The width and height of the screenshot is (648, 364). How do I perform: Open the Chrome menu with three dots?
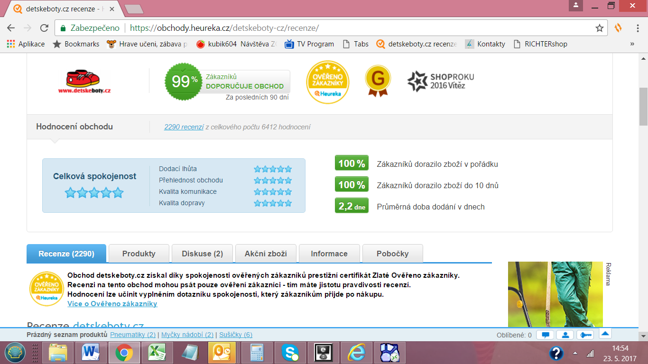coord(637,28)
